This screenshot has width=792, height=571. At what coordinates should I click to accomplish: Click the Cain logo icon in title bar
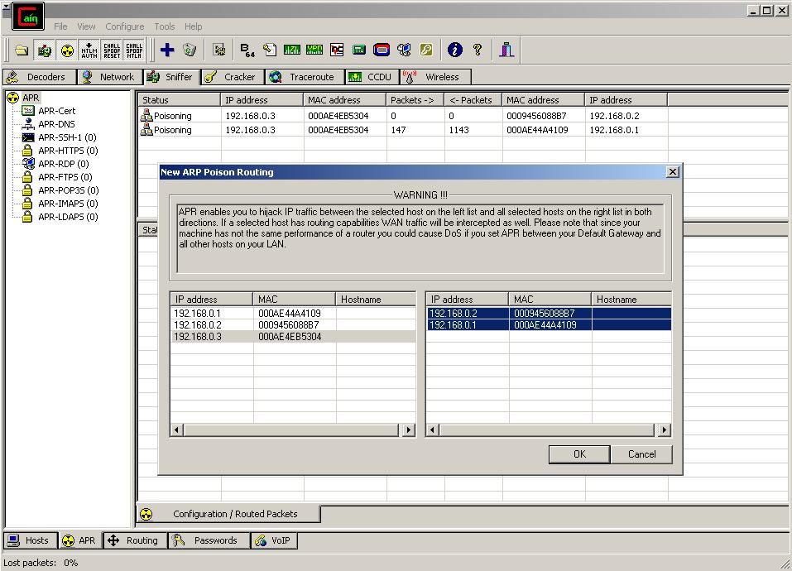28,17
